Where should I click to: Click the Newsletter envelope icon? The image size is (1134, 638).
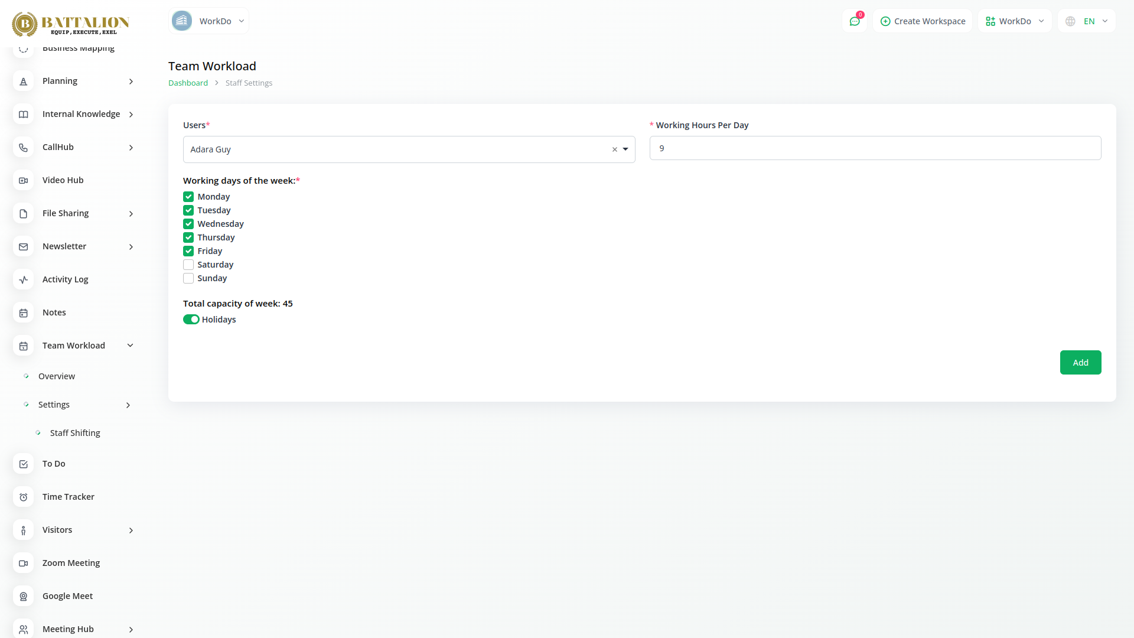coord(24,246)
